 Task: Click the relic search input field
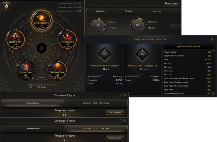176,25
